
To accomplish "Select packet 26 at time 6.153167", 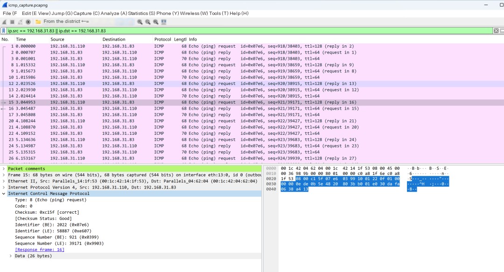I will point(252,159).
